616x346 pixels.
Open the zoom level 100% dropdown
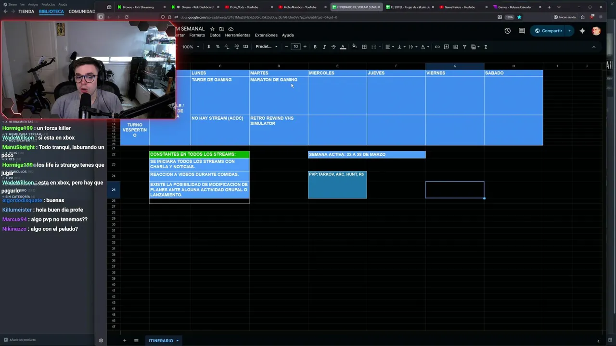(x=191, y=47)
